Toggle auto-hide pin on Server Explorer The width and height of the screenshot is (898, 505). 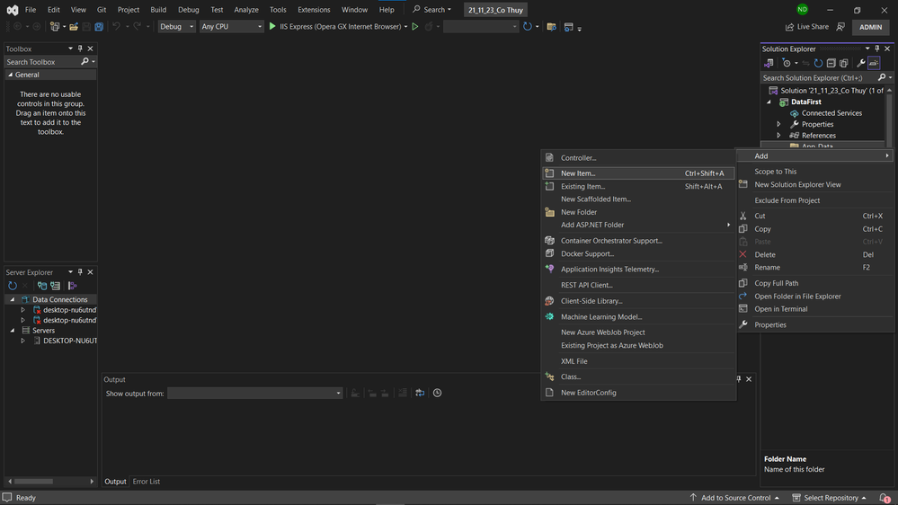pyautogui.click(x=80, y=272)
